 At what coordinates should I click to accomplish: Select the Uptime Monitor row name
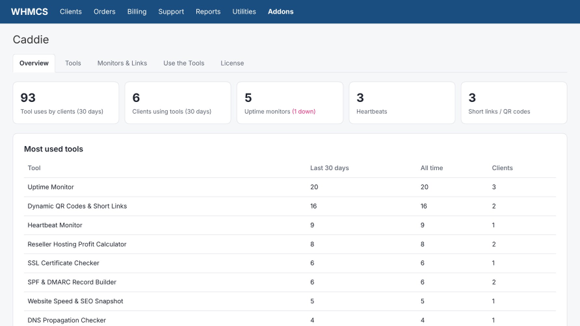[x=51, y=187]
